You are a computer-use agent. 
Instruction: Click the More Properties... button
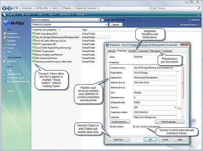[x=170, y=122]
